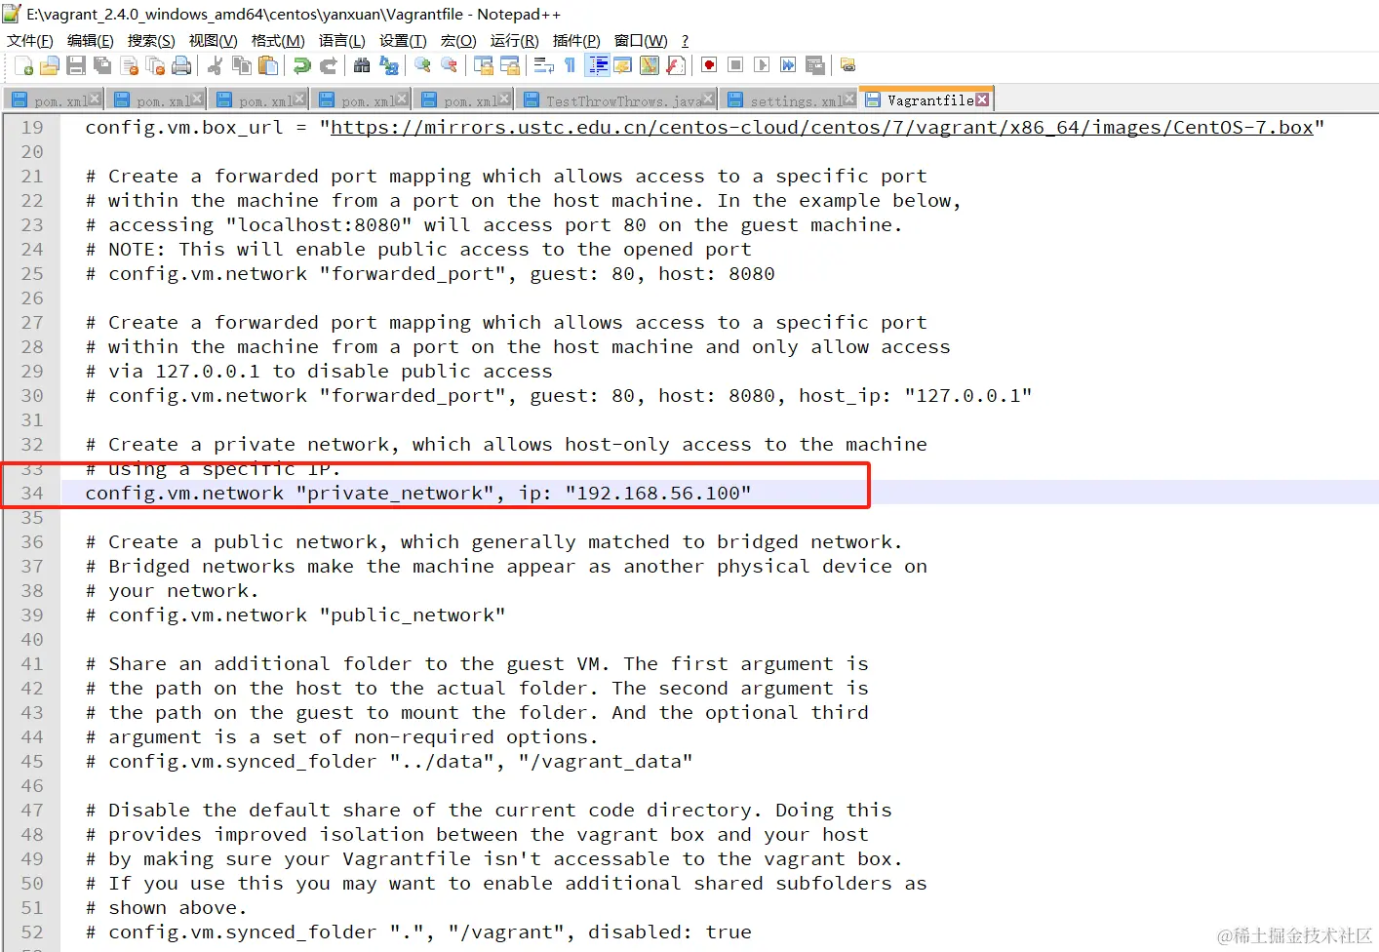
Task: Click the "public_network" text on line 39
Action: click(x=413, y=615)
